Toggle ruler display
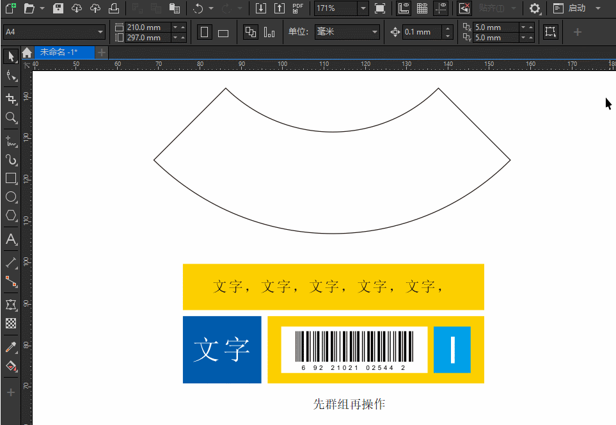 point(404,8)
